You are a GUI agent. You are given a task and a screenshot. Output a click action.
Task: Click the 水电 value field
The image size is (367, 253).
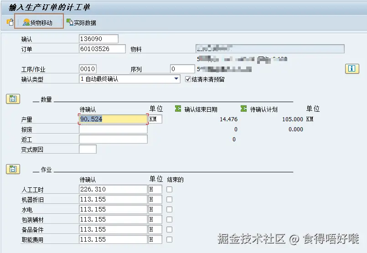click(x=113, y=209)
